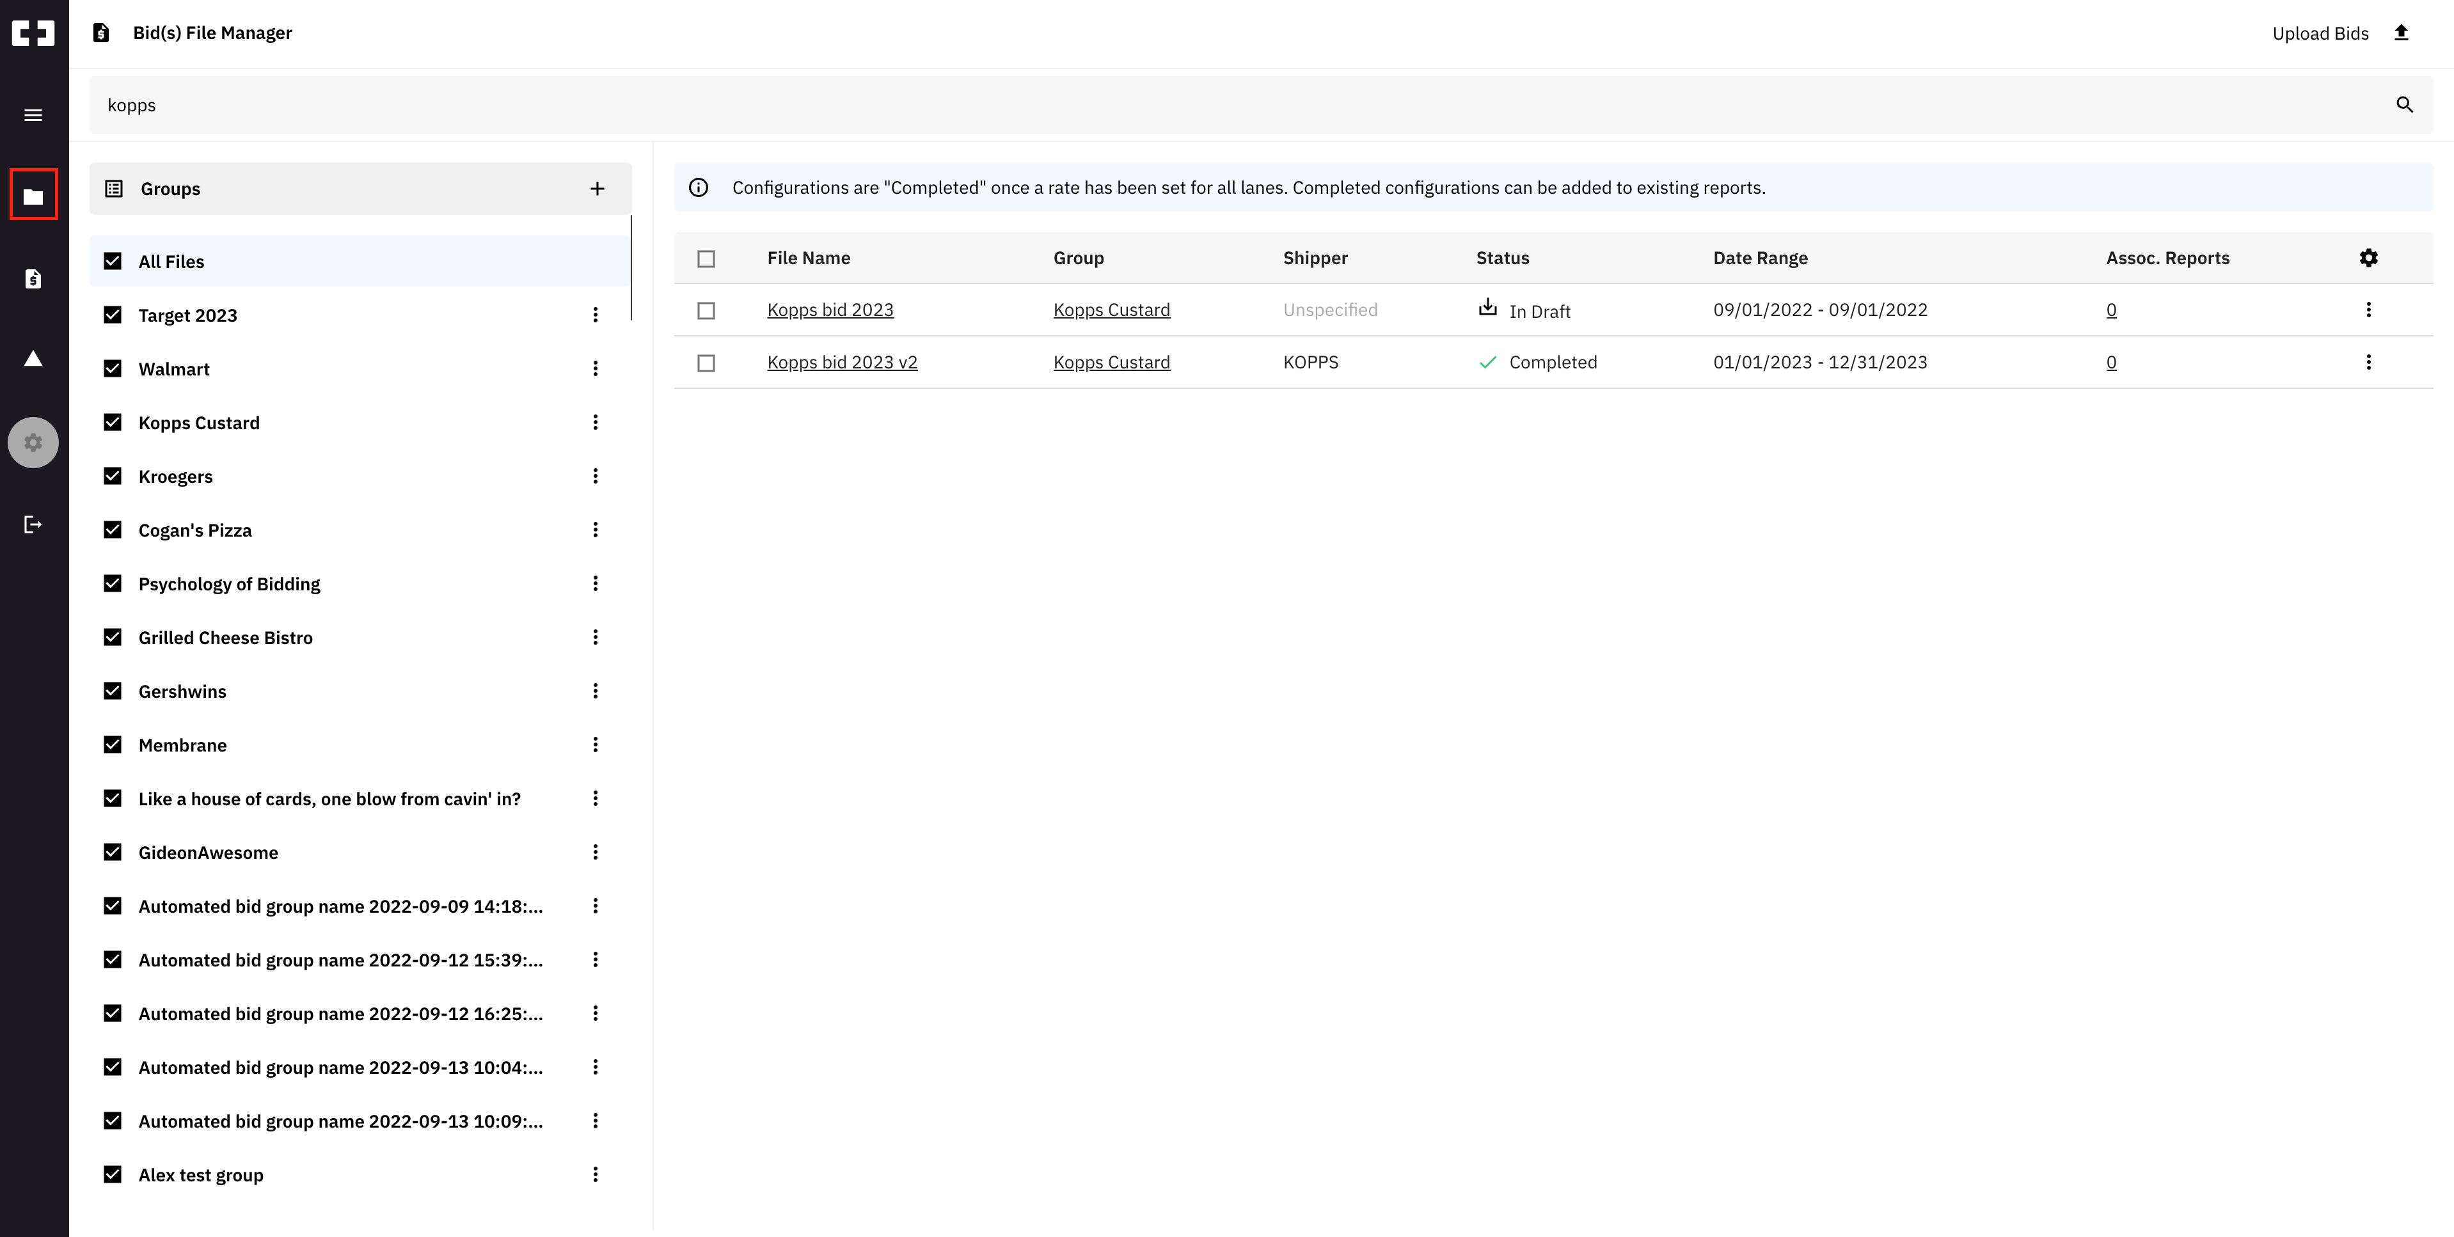Click the search magnifier icon
Screen dimensions: 2454x1237
tap(2405, 105)
